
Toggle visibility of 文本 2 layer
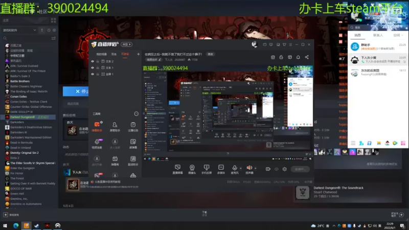click(x=93, y=61)
